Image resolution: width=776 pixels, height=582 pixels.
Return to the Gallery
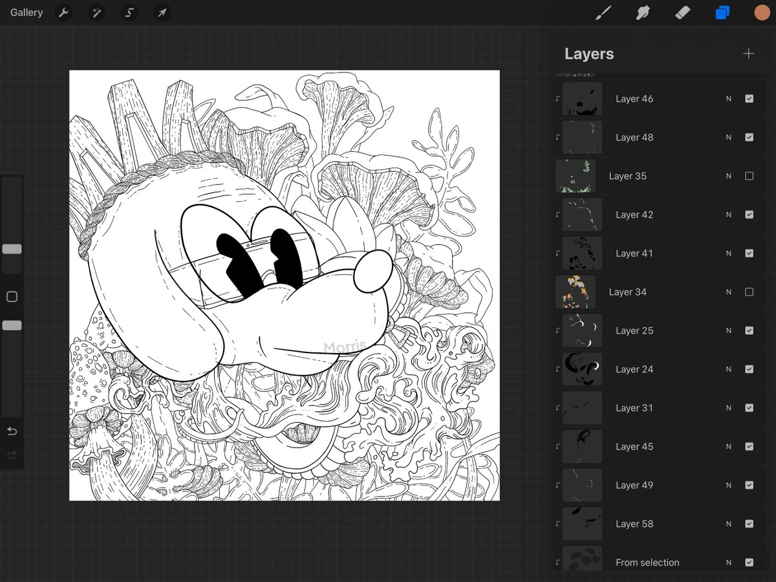click(27, 12)
